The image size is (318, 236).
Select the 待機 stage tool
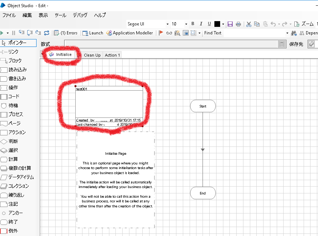pyautogui.click(x=9, y=106)
